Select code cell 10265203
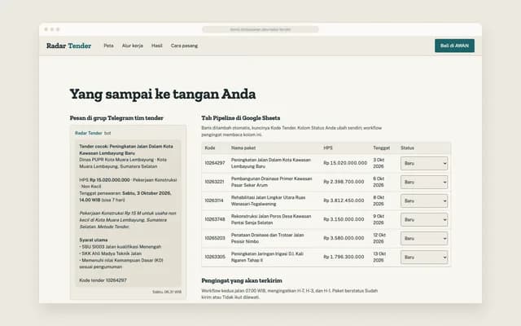The width and height of the screenshot is (521, 326). coord(215,238)
